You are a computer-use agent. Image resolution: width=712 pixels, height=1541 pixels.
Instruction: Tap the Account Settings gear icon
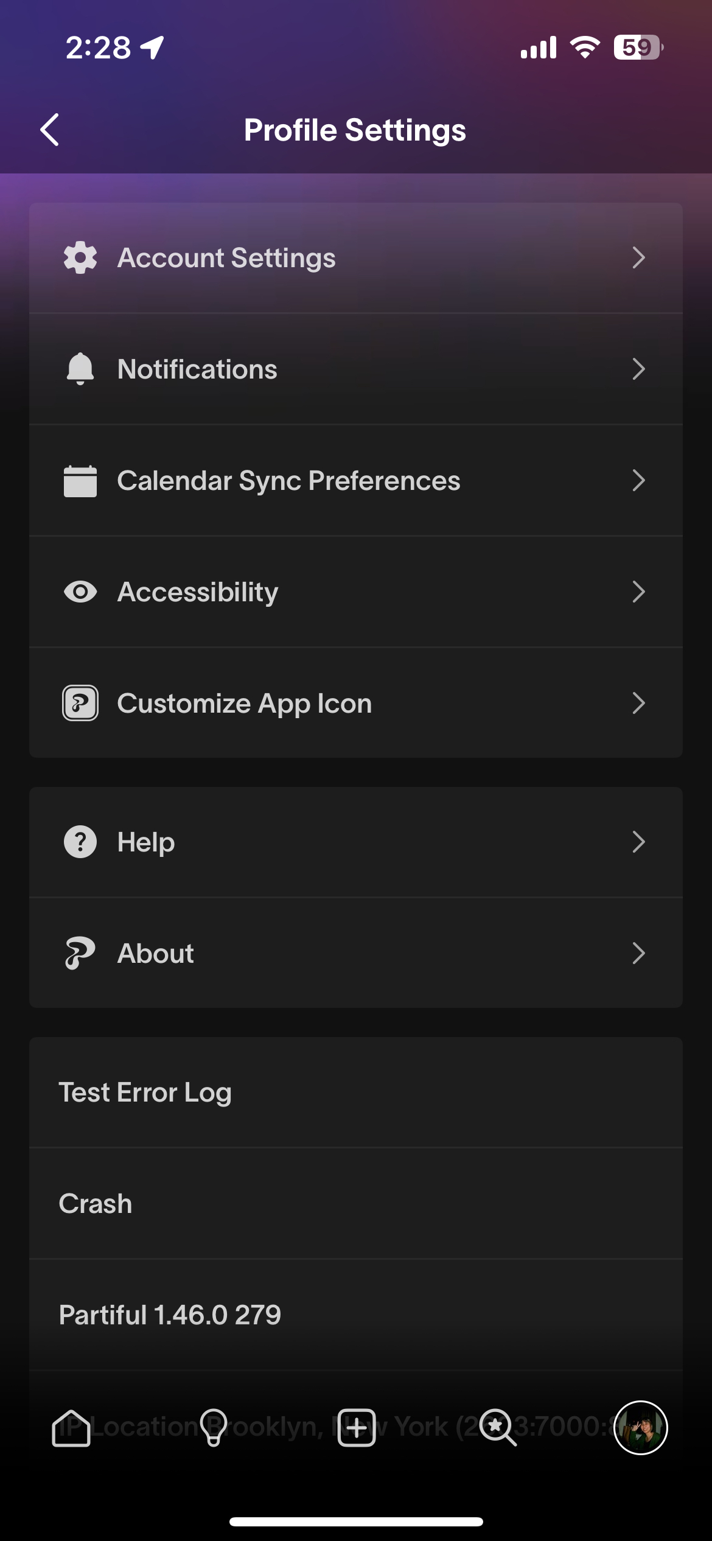pyautogui.click(x=80, y=258)
